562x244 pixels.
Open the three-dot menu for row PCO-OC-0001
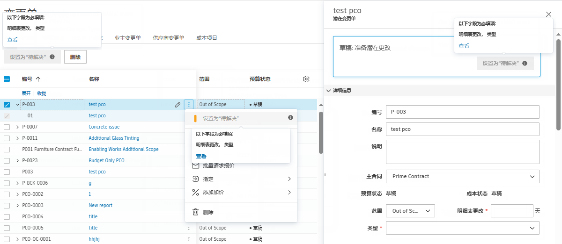pos(189,239)
